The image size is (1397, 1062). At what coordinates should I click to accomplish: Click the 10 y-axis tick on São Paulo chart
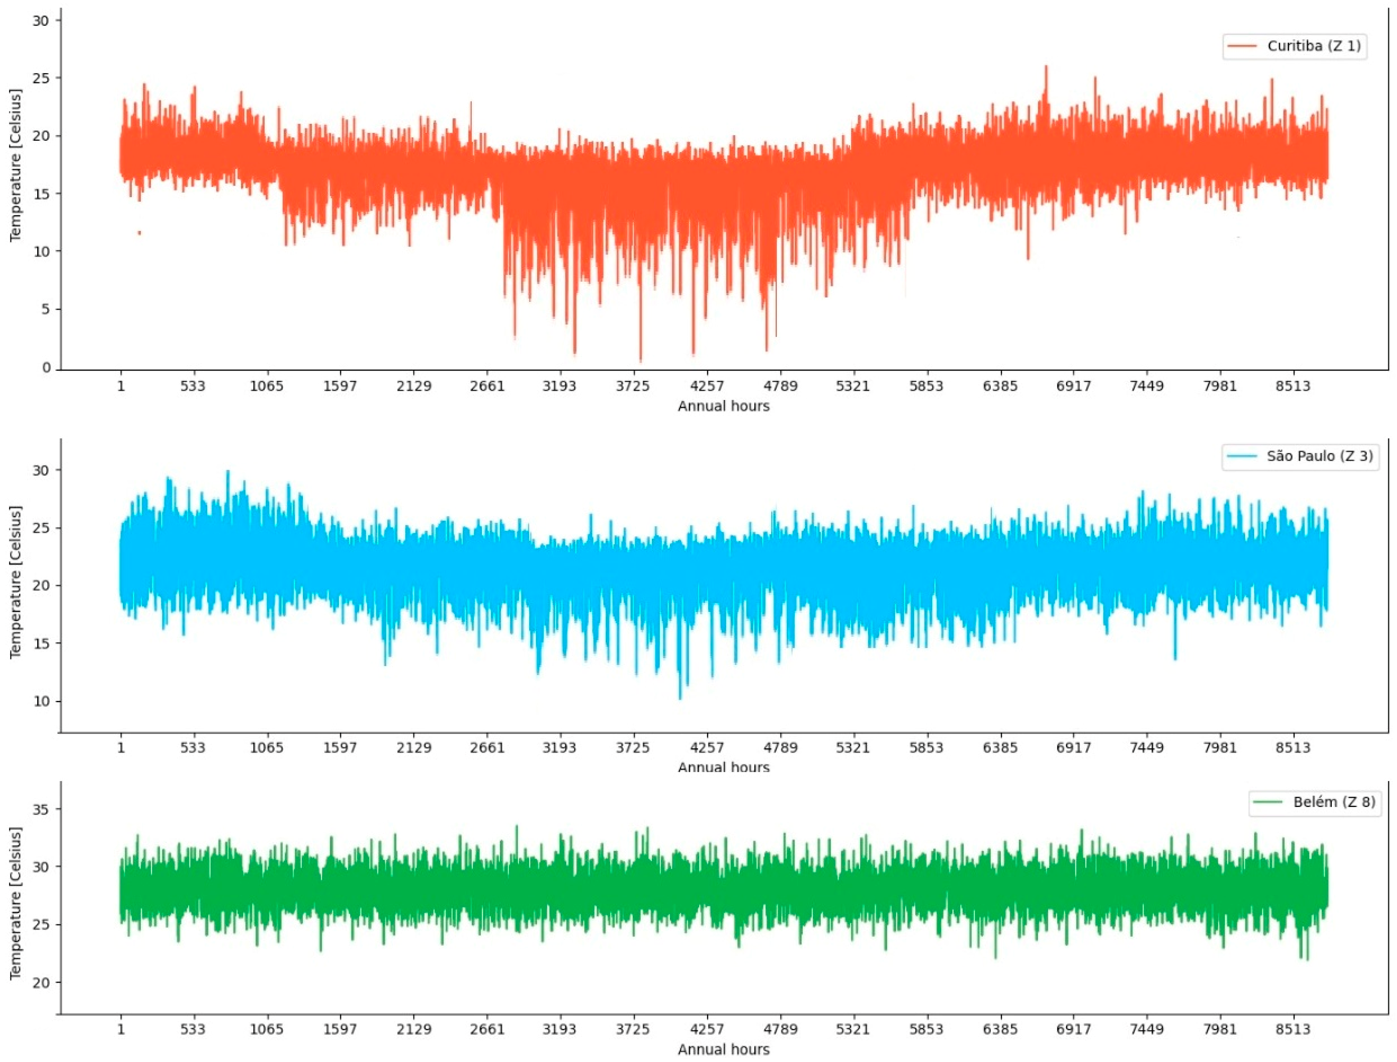coord(42,701)
